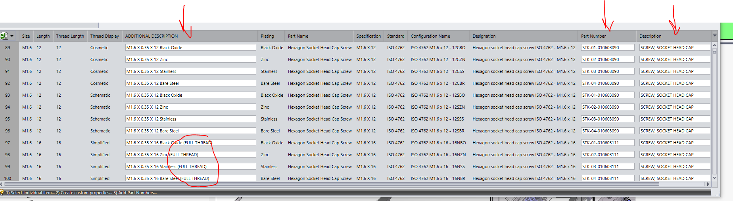Click the vertical scrollbar up arrow
This screenshot has width=733, height=201.
(x=715, y=46)
